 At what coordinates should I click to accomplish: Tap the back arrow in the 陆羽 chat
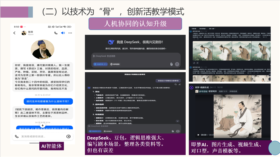[14, 33]
